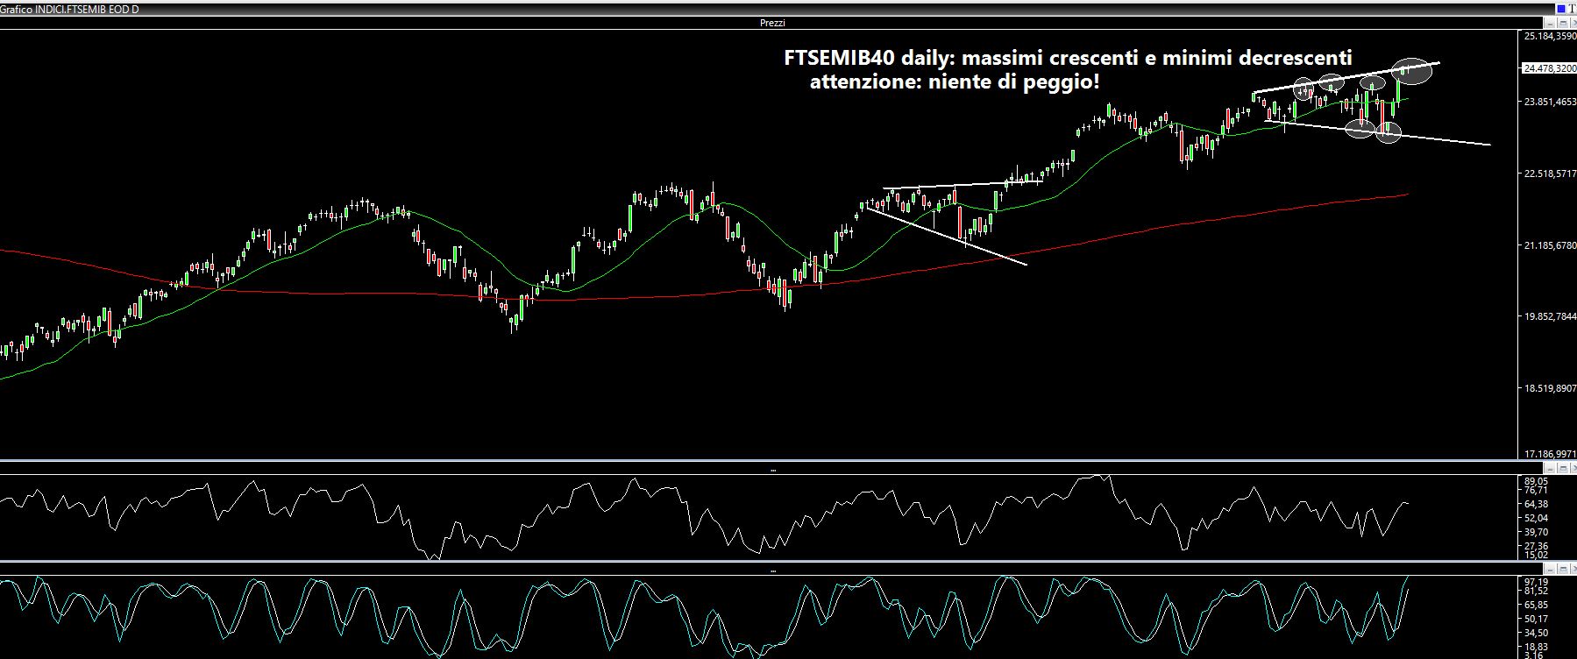1577x659 pixels.
Task: Click the Grafico INDICI.FTSEMIB EOD D title
Action: point(69,9)
